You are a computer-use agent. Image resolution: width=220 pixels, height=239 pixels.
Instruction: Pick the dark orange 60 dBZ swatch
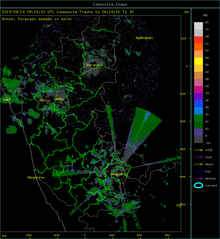pos(198,47)
